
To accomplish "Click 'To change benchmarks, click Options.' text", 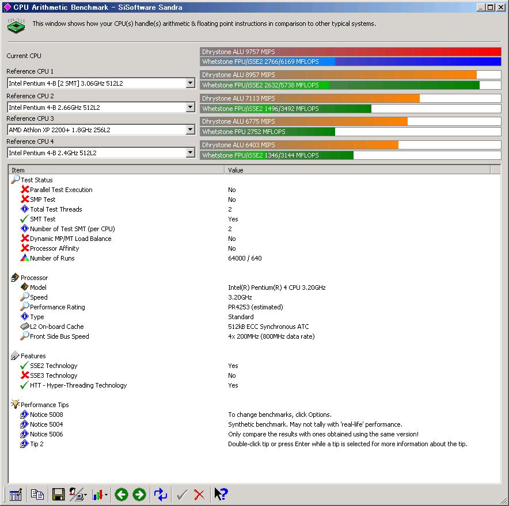I will click(280, 415).
